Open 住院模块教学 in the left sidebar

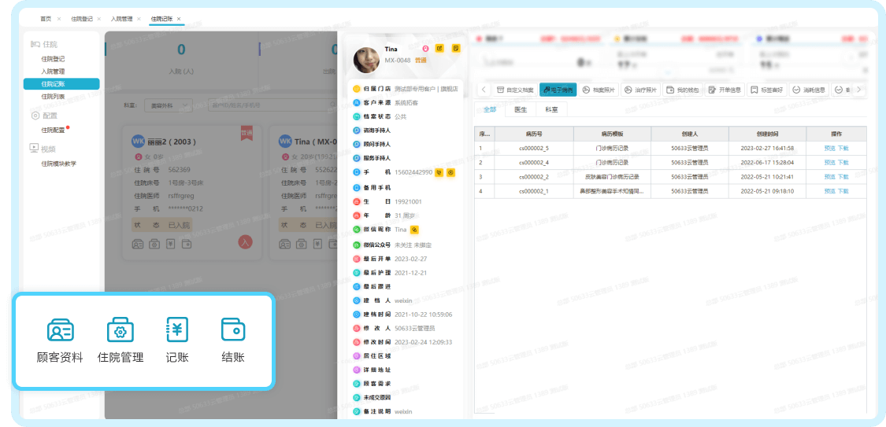click(x=59, y=164)
